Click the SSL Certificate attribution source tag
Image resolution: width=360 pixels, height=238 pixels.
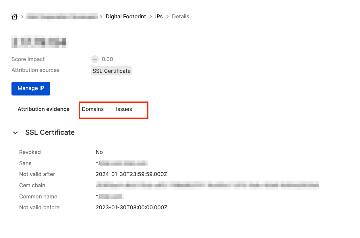(111, 71)
